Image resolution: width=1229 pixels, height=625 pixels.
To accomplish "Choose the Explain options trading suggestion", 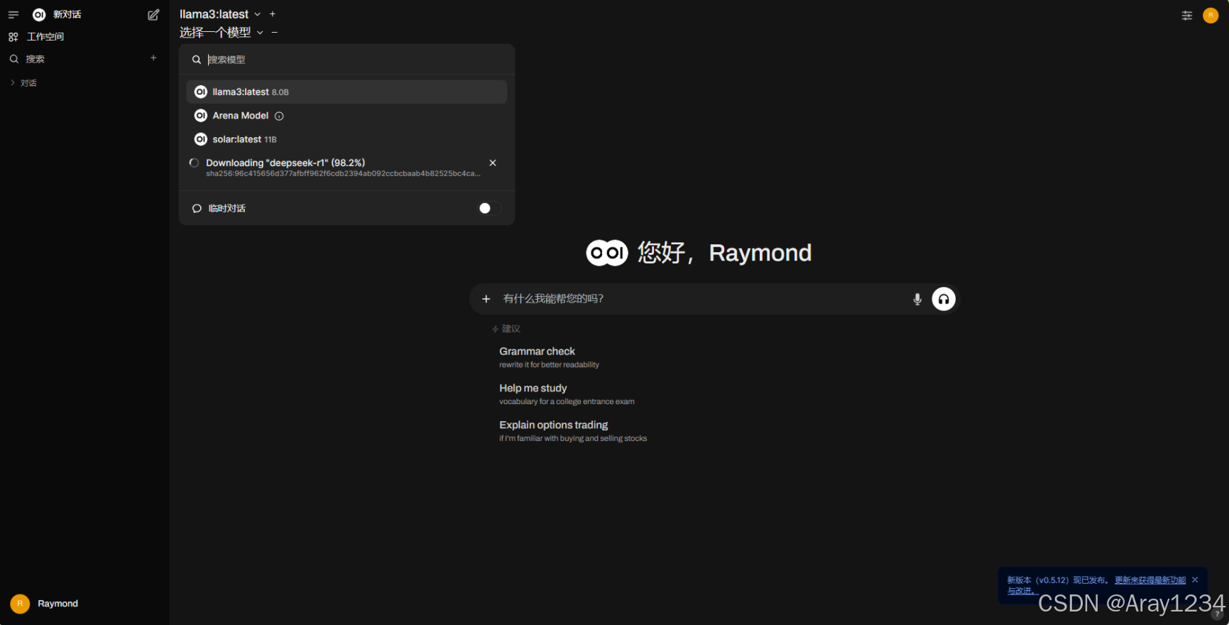I will tap(573, 431).
